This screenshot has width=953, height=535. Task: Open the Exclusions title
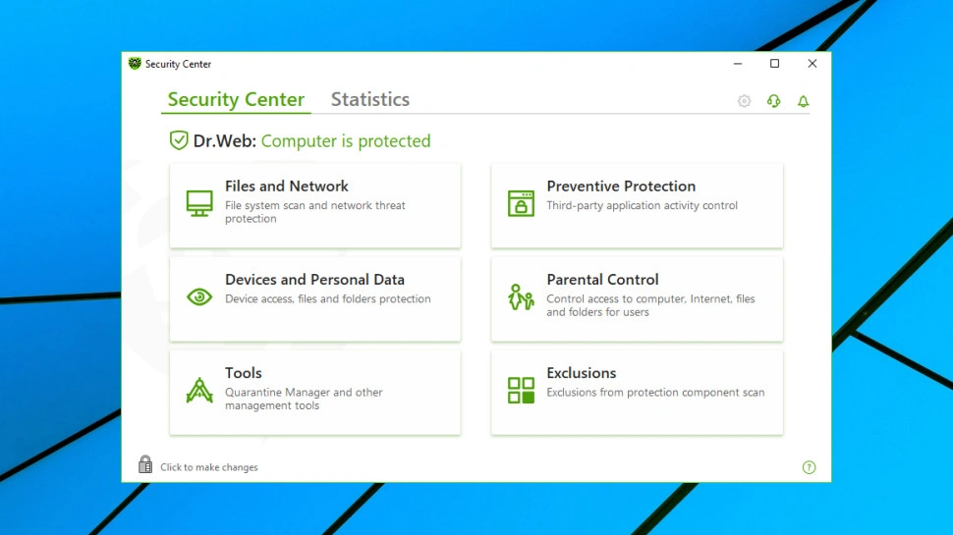[x=582, y=372]
